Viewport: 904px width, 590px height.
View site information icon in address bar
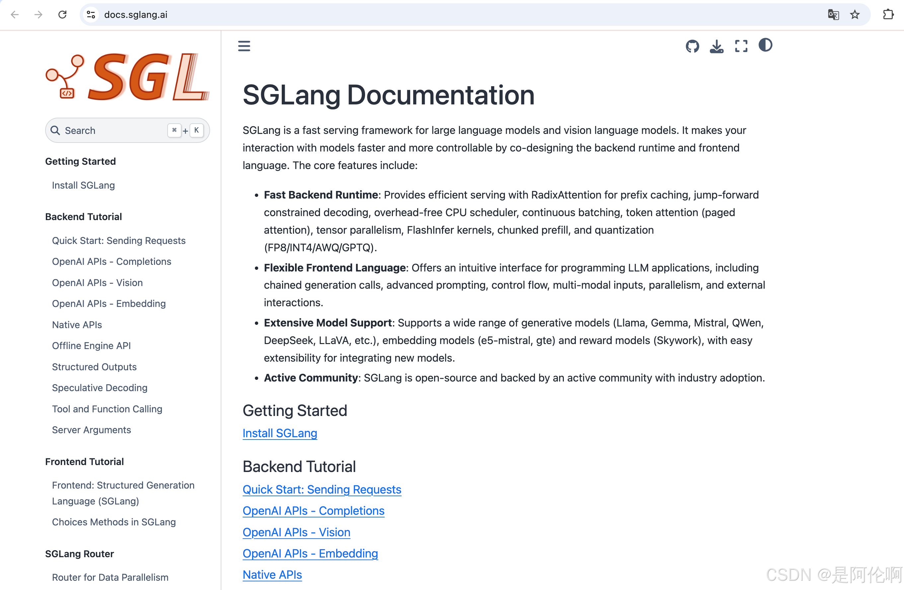click(x=91, y=14)
